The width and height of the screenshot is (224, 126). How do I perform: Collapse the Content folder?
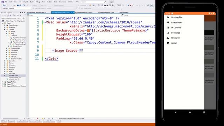(5, 29)
